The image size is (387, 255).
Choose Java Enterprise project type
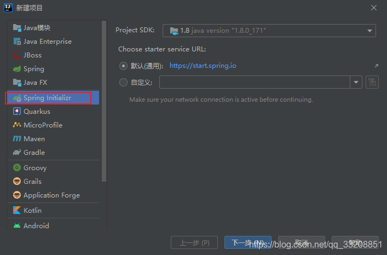[x=53, y=42]
